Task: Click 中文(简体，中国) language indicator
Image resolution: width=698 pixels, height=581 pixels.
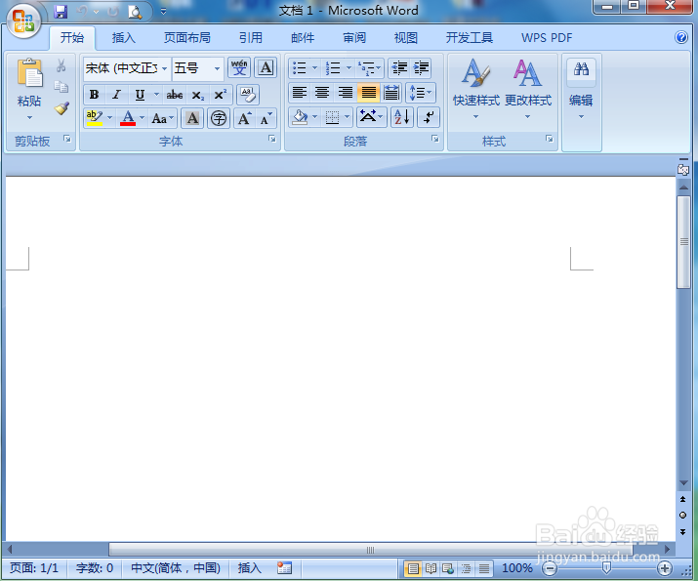Action: point(176,568)
